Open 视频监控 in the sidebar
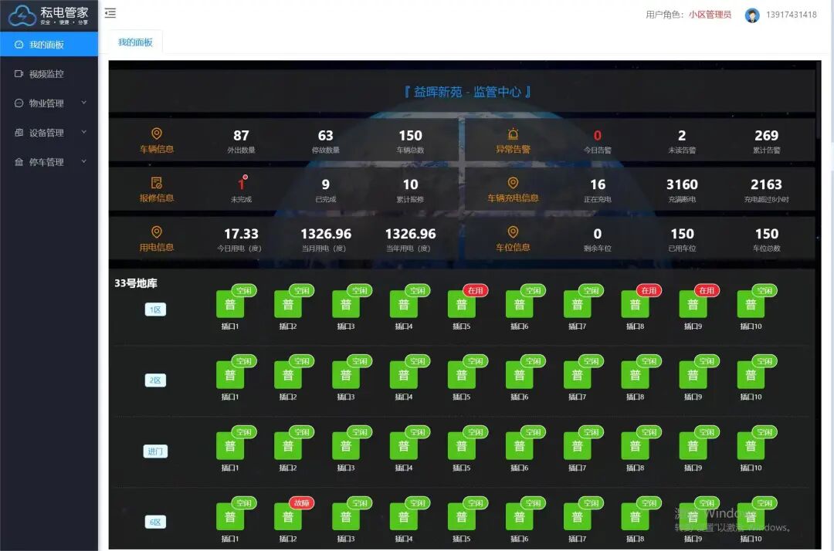The image size is (834, 551). (49, 74)
